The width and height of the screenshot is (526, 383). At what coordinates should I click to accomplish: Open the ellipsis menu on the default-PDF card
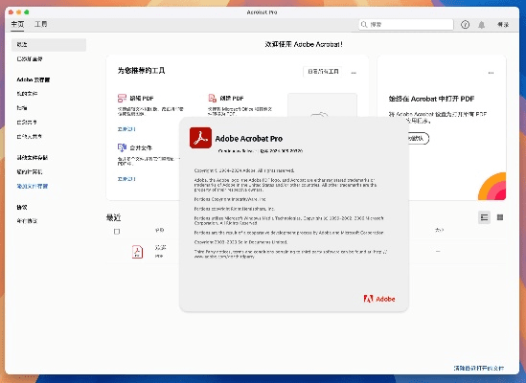point(491,73)
